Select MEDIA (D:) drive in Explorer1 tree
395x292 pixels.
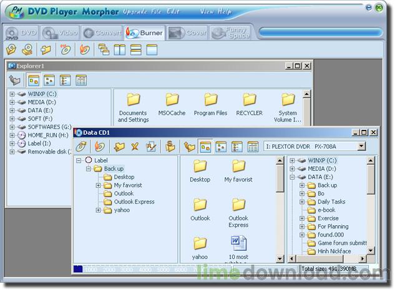(41, 102)
